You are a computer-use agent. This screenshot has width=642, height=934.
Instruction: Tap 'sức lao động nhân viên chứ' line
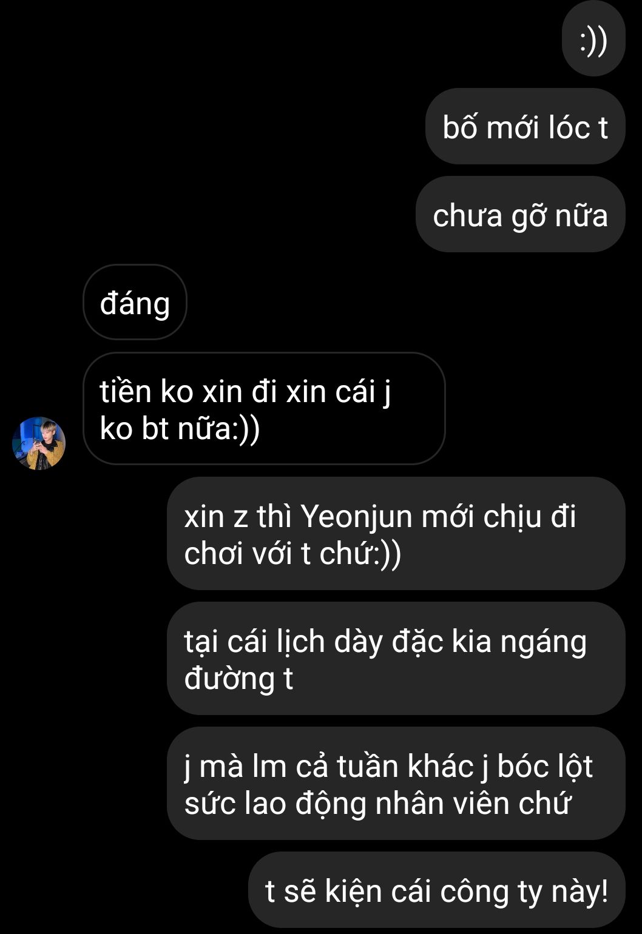point(377,804)
